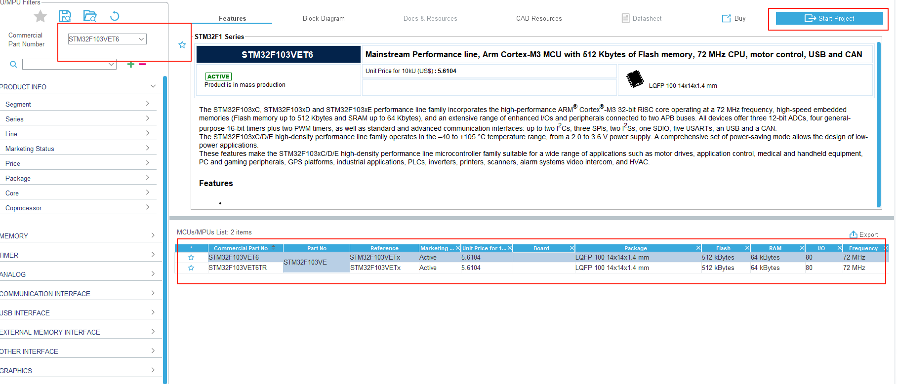Expand the Coprocessor filter
Screen dimensions: 897x384
(x=148, y=207)
